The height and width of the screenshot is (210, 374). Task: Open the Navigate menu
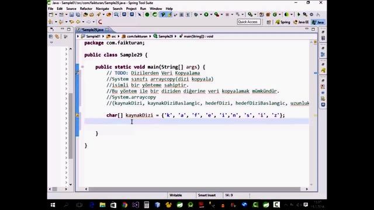coord(102,9)
